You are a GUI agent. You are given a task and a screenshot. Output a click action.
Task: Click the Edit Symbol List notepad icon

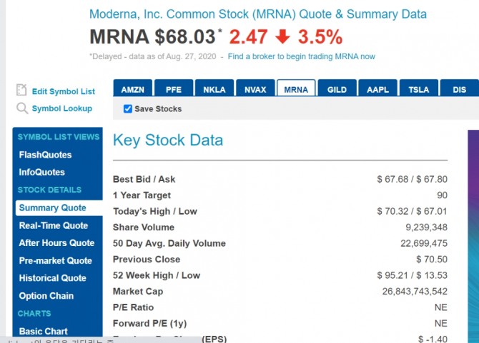click(21, 90)
